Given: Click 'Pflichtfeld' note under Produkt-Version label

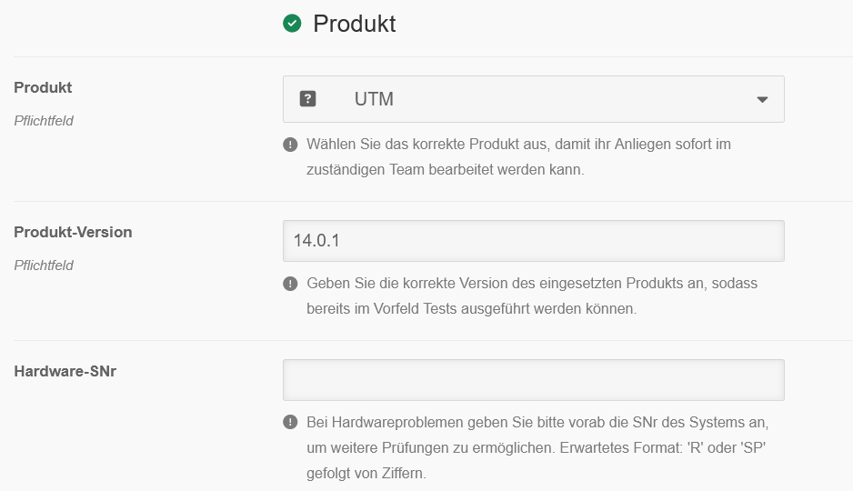Looking at the screenshot, I should click(44, 266).
